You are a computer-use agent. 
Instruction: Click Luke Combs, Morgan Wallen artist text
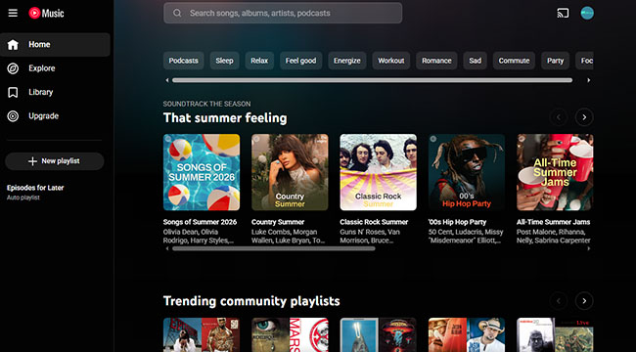289,237
